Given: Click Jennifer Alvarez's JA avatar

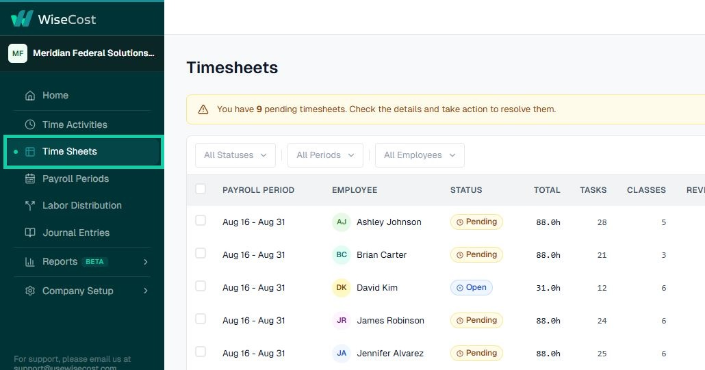Looking at the screenshot, I should [342, 353].
